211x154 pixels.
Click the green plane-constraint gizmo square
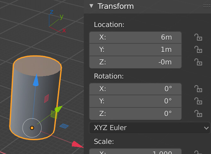point(54,114)
